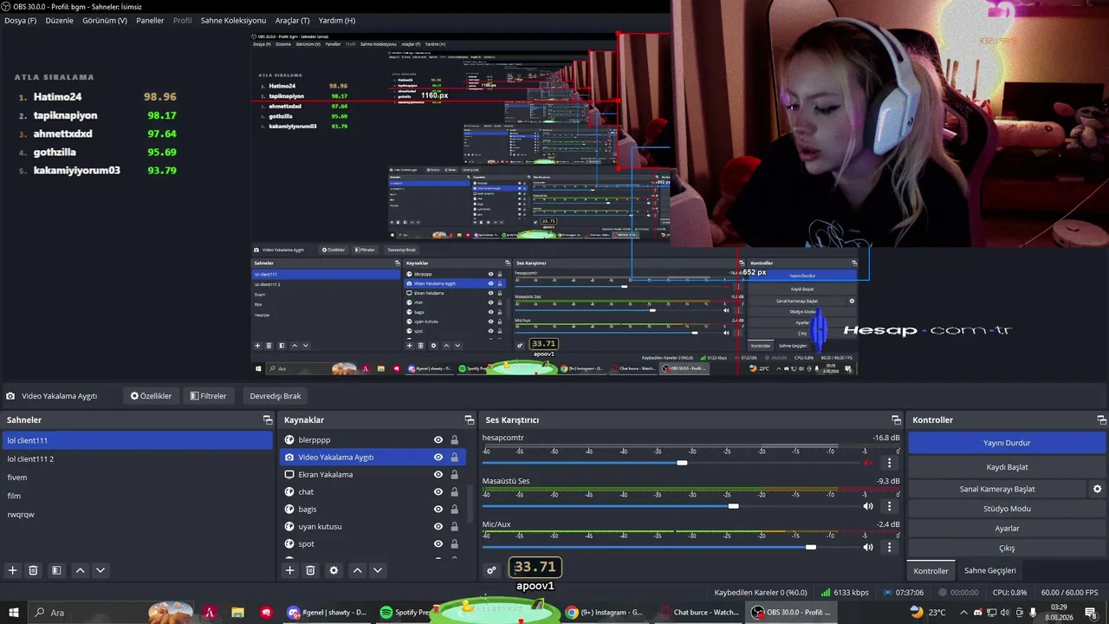This screenshot has height=624, width=1109.
Task: Adjust Masaüstü Ses volume slider handle
Action: pyautogui.click(x=733, y=506)
